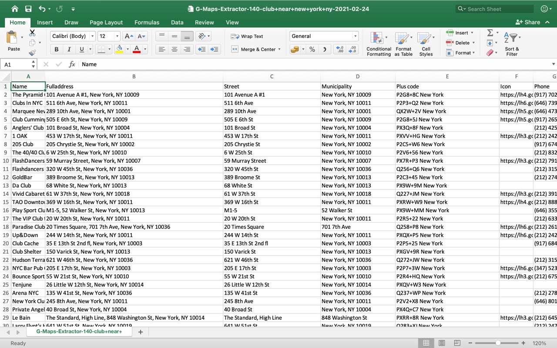
Task: Open the Customize Quick Access Toolbar dropdown
Action: pos(73,9)
